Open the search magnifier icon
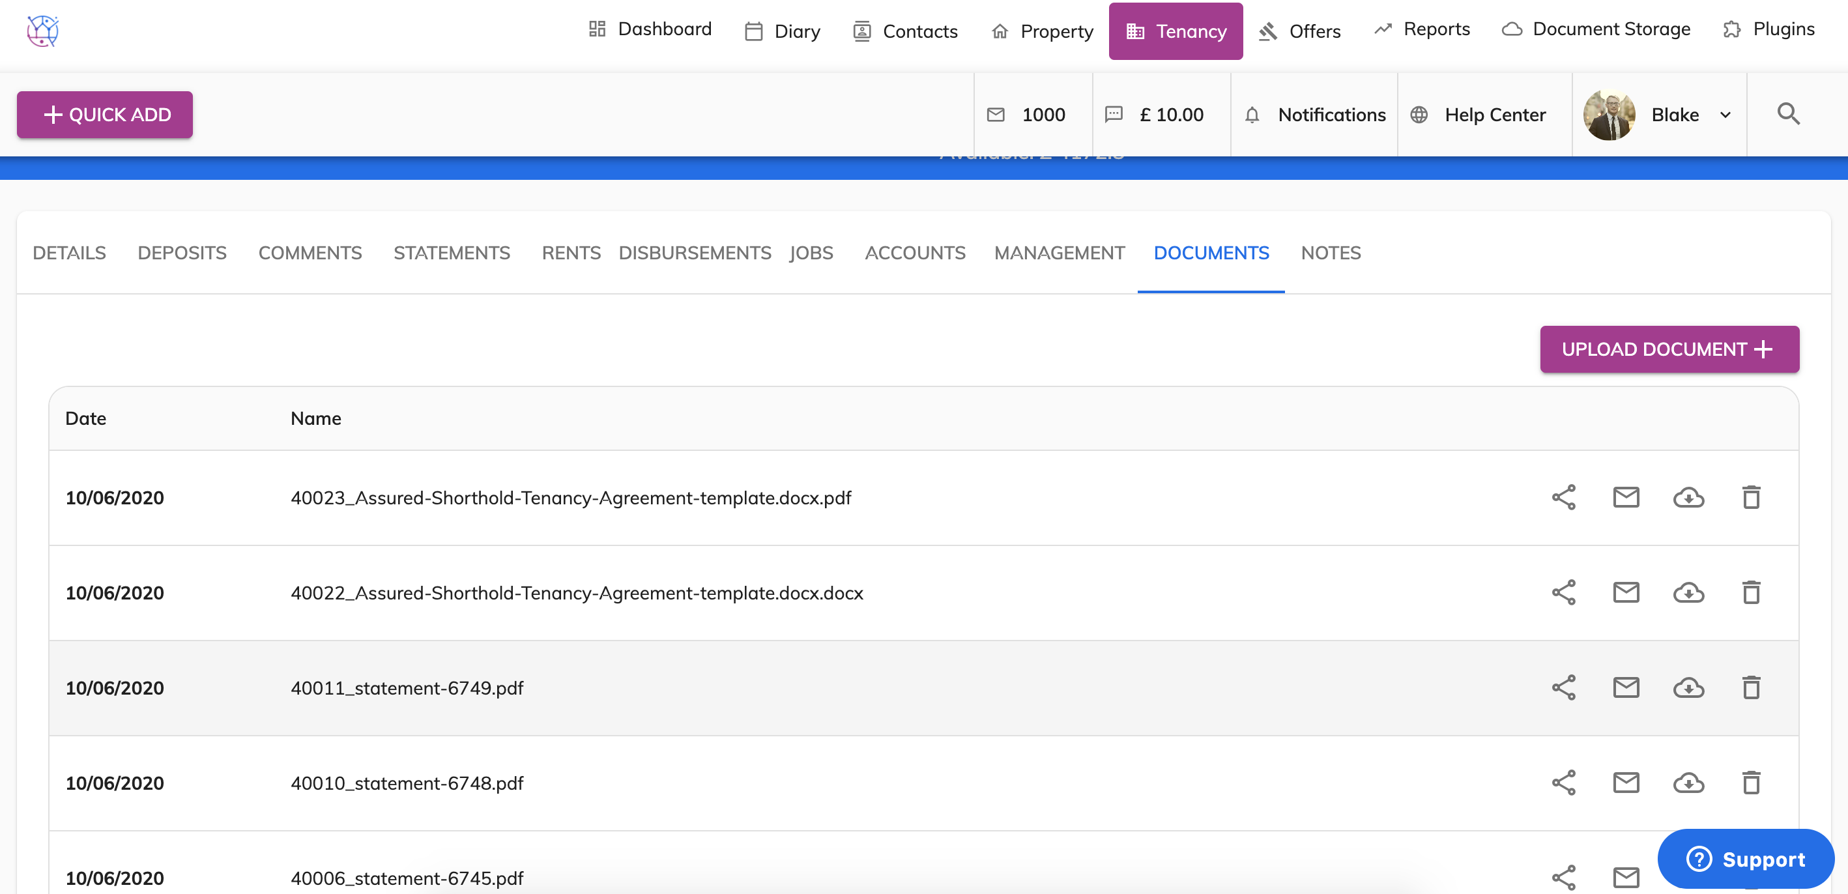The height and width of the screenshot is (894, 1848). pos(1788,114)
